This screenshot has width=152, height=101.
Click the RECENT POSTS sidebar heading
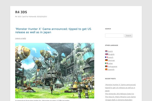[x=110, y=79]
